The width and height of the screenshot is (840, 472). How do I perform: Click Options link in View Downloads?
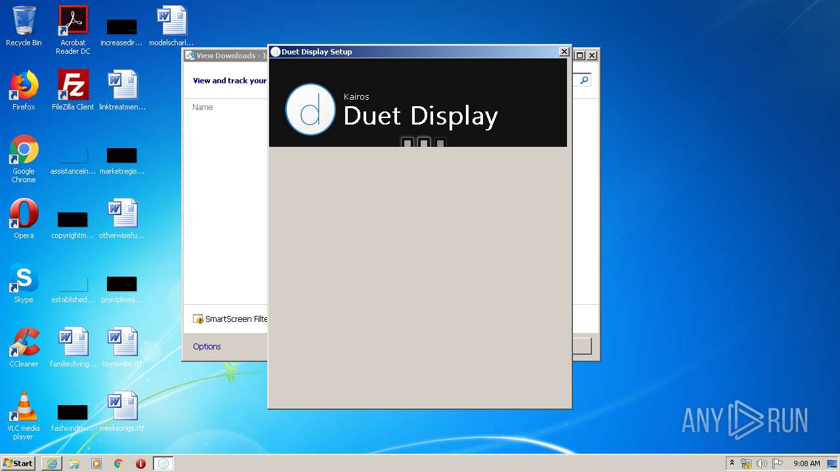207,347
